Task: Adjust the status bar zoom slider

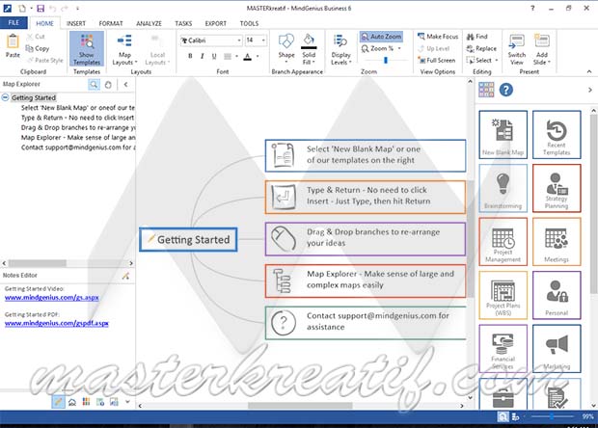Action: click(x=552, y=416)
